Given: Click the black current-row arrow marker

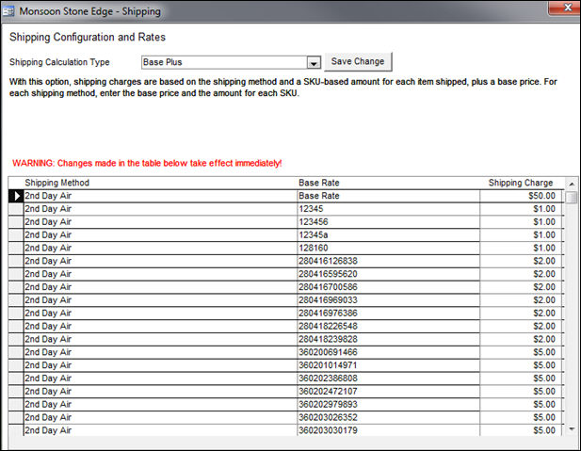Looking at the screenshot, I should point(15,196).
